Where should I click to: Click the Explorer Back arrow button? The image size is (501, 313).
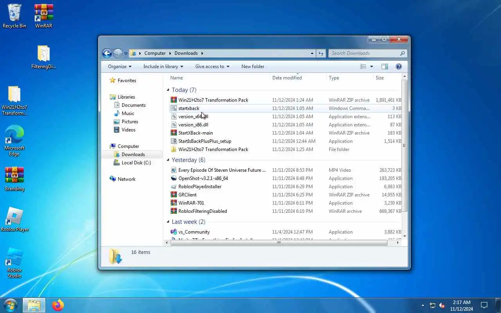107,53
